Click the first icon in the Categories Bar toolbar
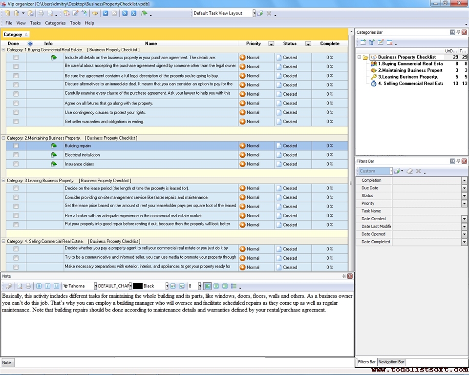Screen dimensions: 469x375 tap(363, 42)
